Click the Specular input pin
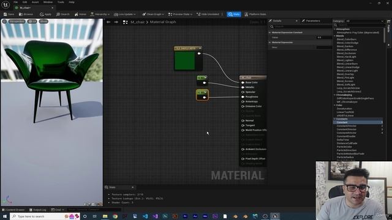 (243, 92)
